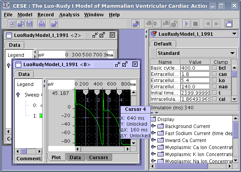Viewport: 241px width, 172px height.
Task: Expand the Background Current tree node
Action: point(153,126)
